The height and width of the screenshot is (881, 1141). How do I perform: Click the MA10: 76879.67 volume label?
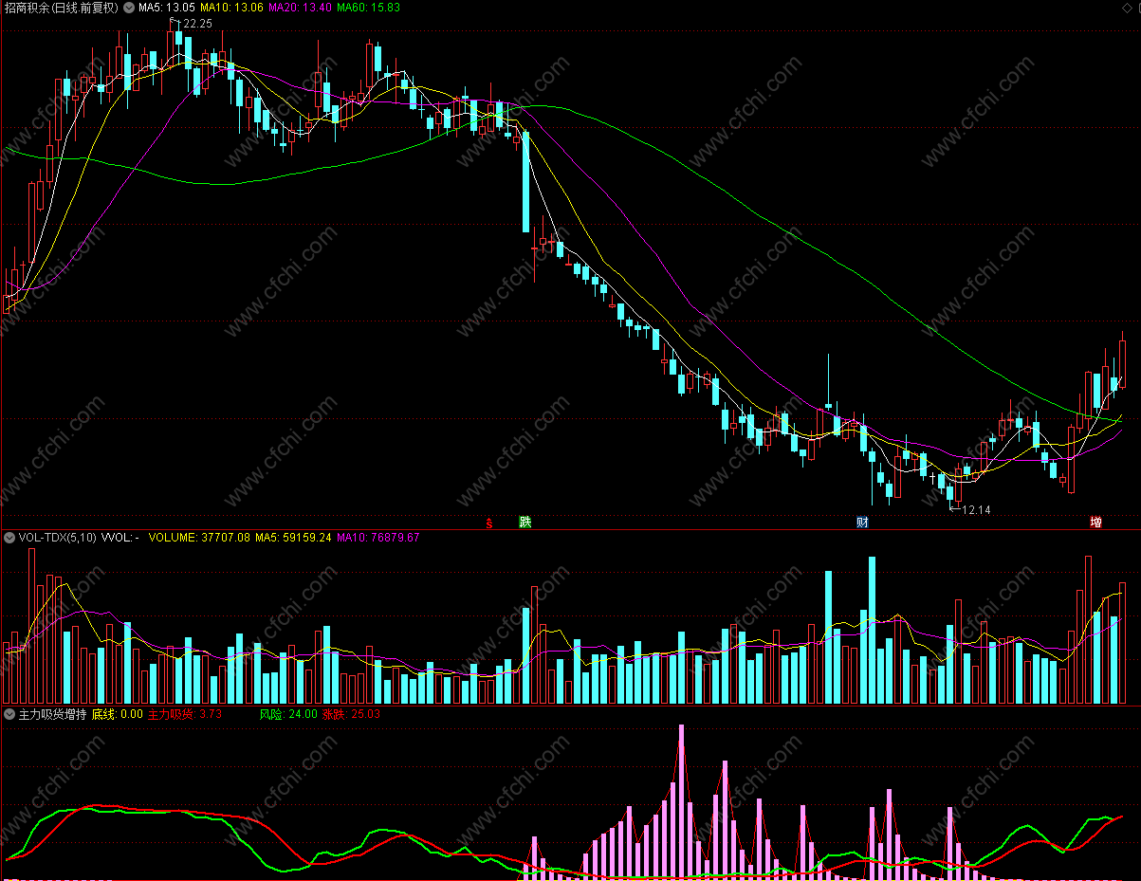[378, 538]
